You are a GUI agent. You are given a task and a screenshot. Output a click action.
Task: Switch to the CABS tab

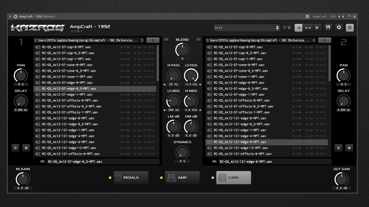(234, 178)
